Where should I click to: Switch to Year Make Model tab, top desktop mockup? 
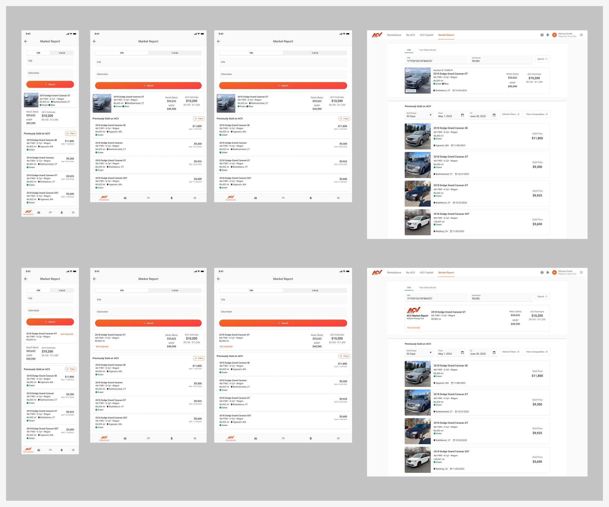[x=428, y=50]
